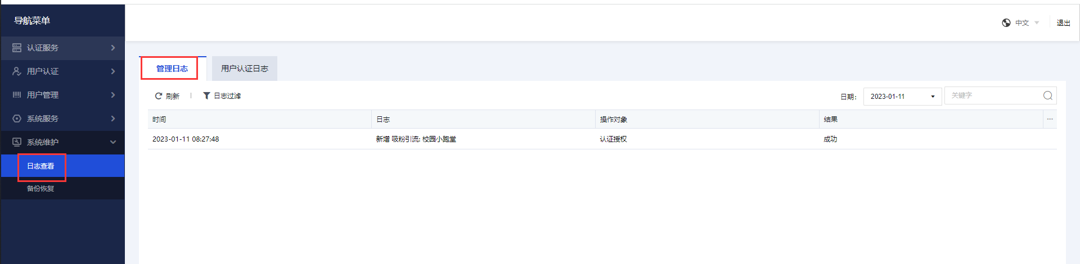Screen dimensions: 1080x264
Task: Click the 系统服务 gear icon
Action: (17, 119)
